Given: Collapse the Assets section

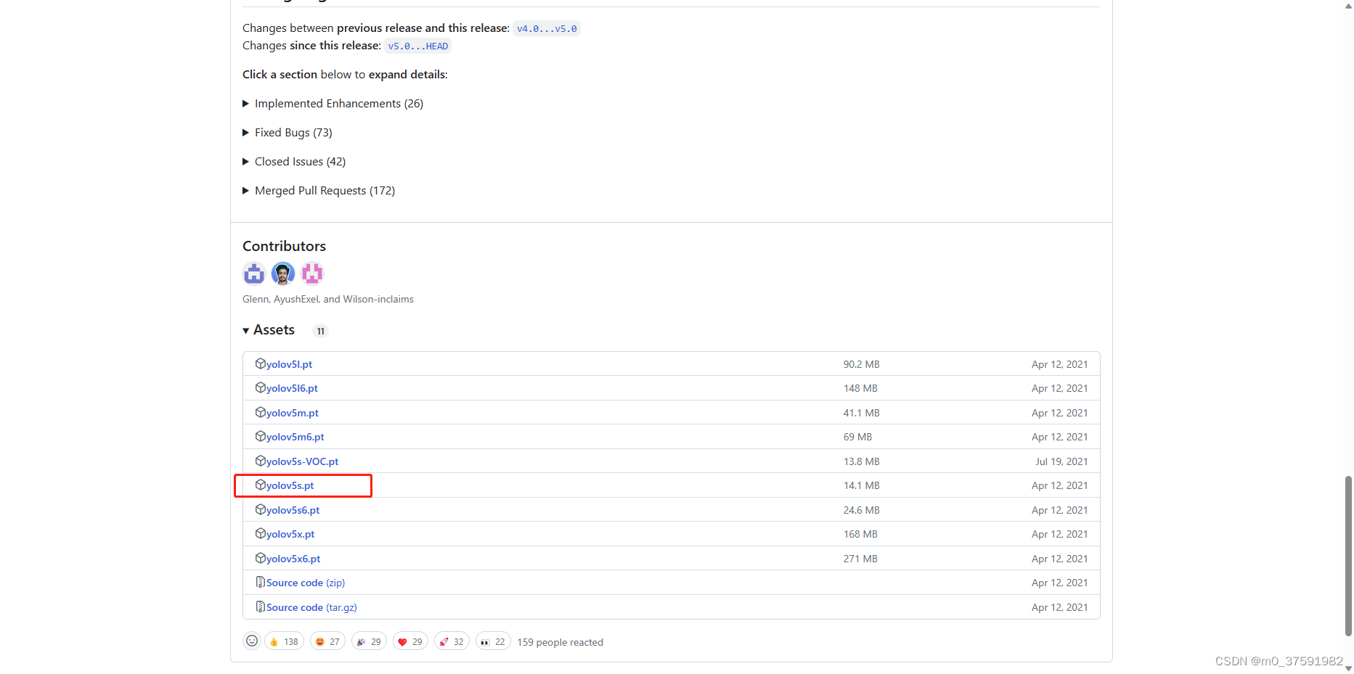Looking at the screenshot, I should 269,330.
